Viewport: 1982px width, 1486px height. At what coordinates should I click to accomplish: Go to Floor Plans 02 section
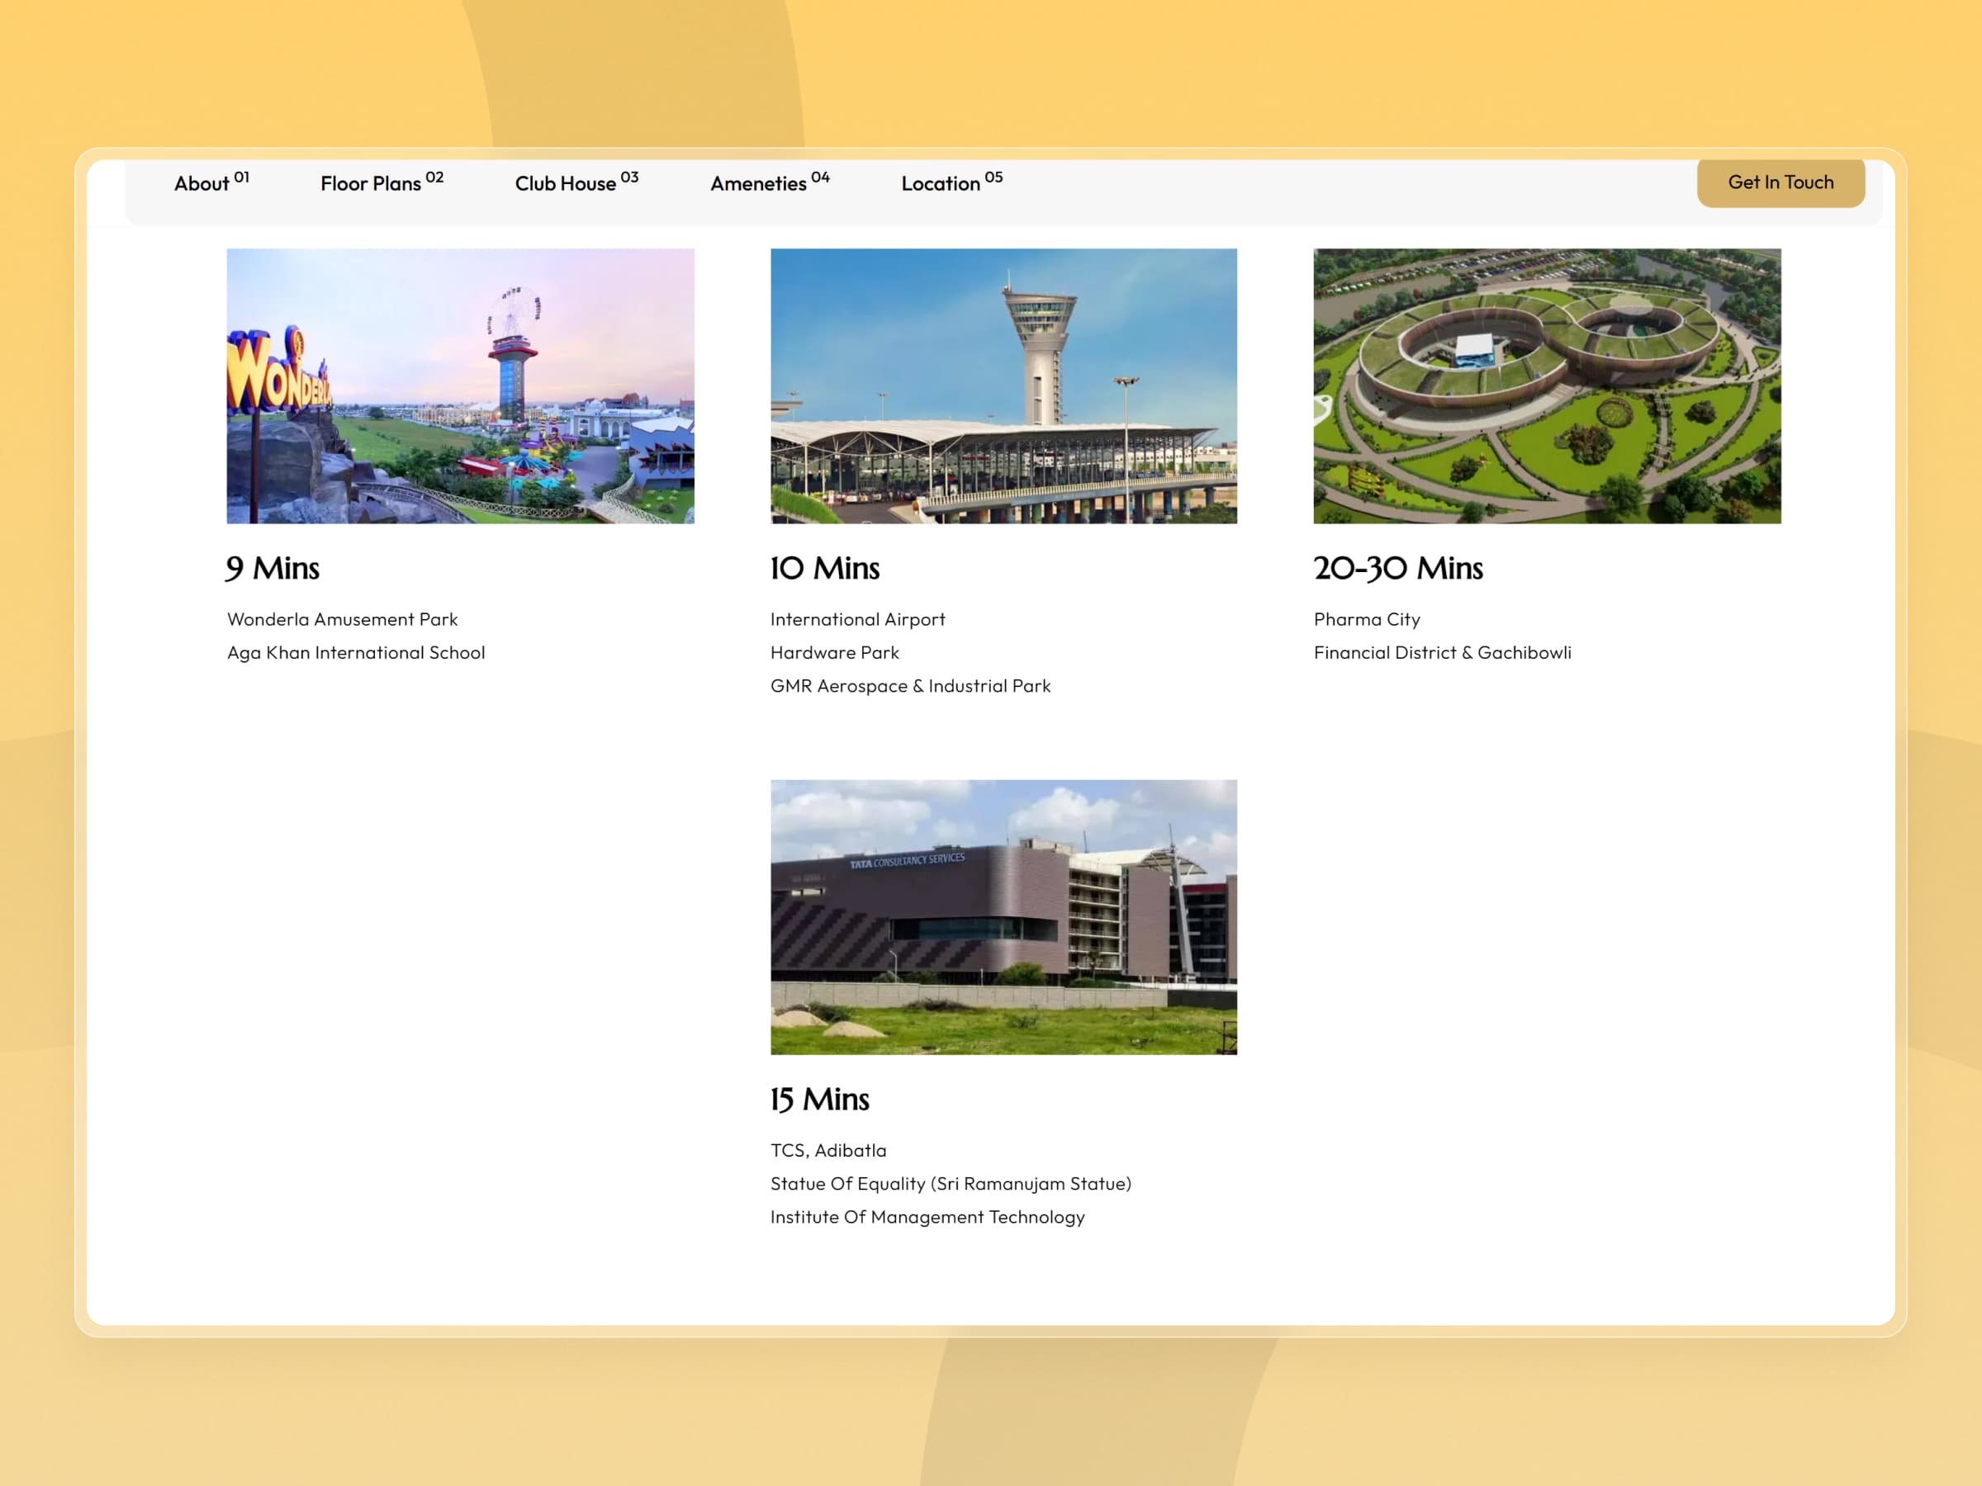[x=382, y=182]
